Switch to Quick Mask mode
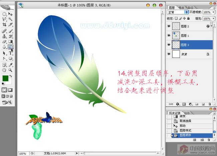The image size is (217, 156). click(10, 90)
